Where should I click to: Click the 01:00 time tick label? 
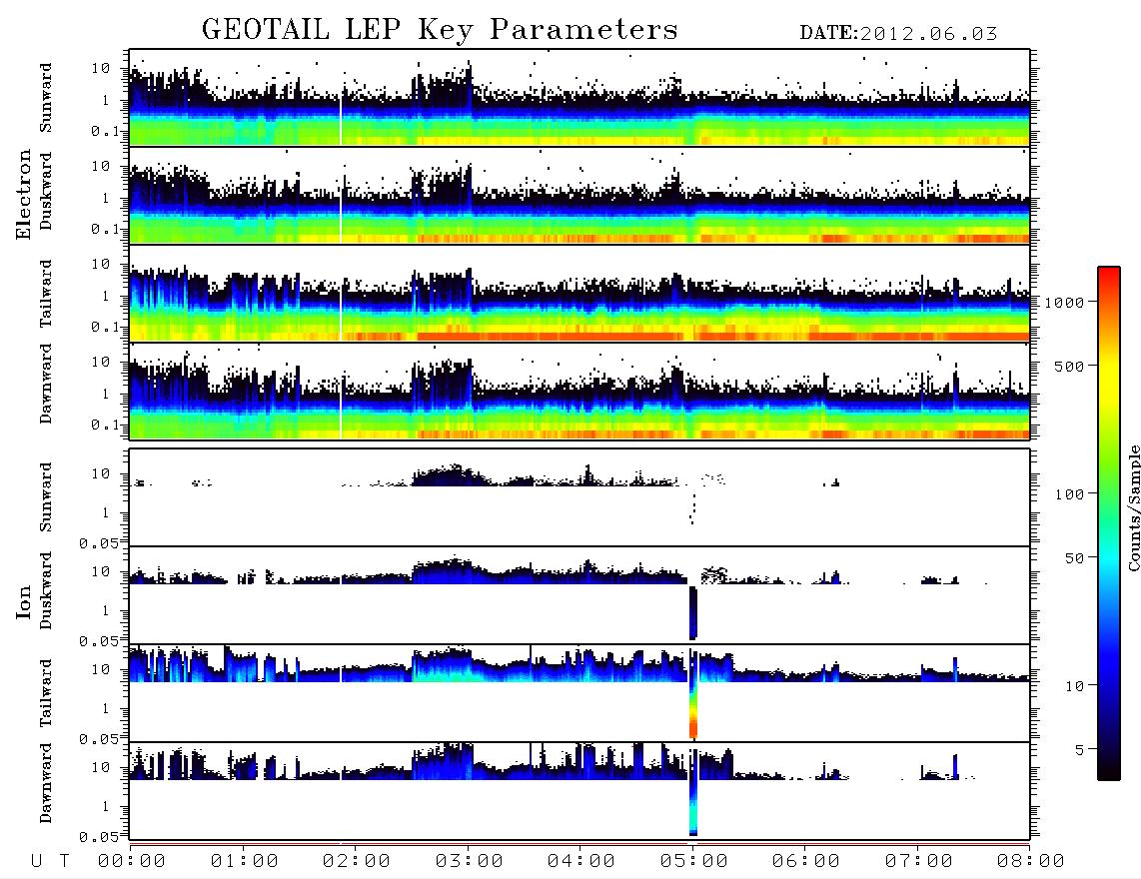point(244,861)
